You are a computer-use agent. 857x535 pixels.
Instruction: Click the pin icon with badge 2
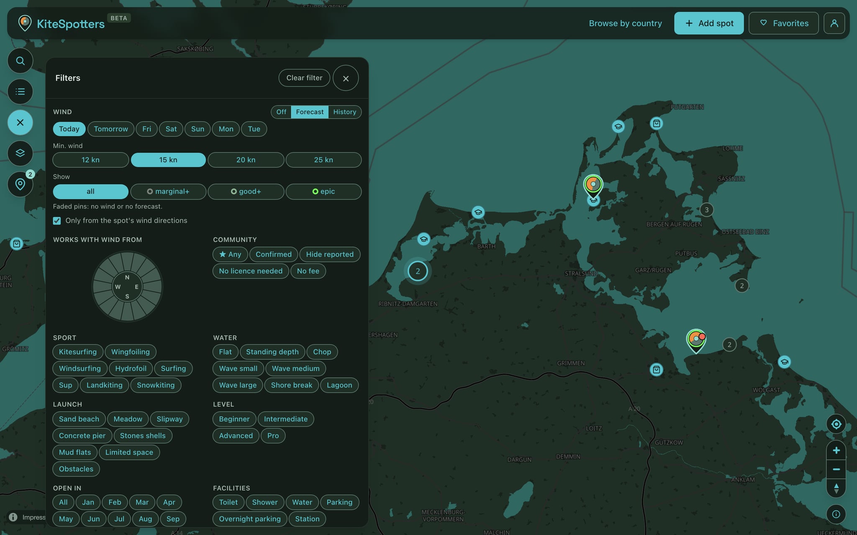[x=20, y=184]
